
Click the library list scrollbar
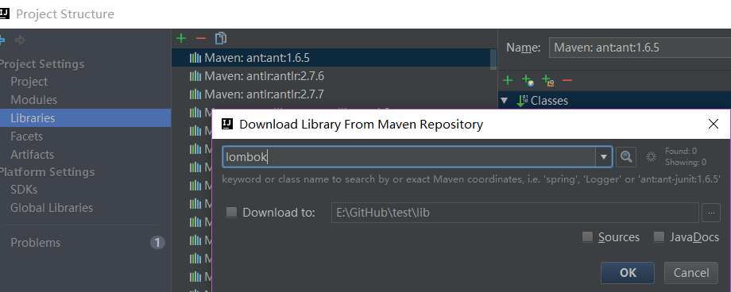493,60
